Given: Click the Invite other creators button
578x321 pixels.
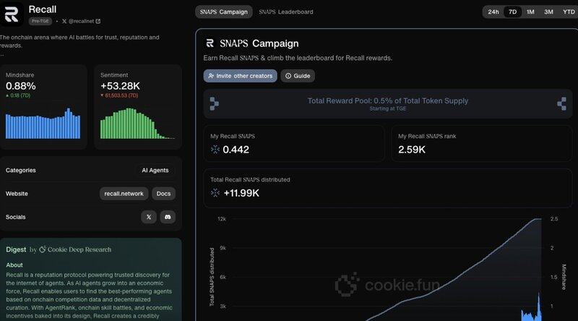Looking at the screenshot, I should coord(240,76).
